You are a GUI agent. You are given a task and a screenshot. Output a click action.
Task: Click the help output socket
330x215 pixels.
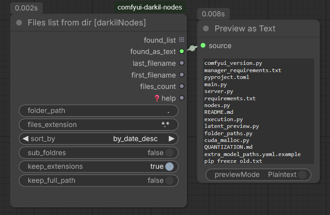[x=182, y=98]
